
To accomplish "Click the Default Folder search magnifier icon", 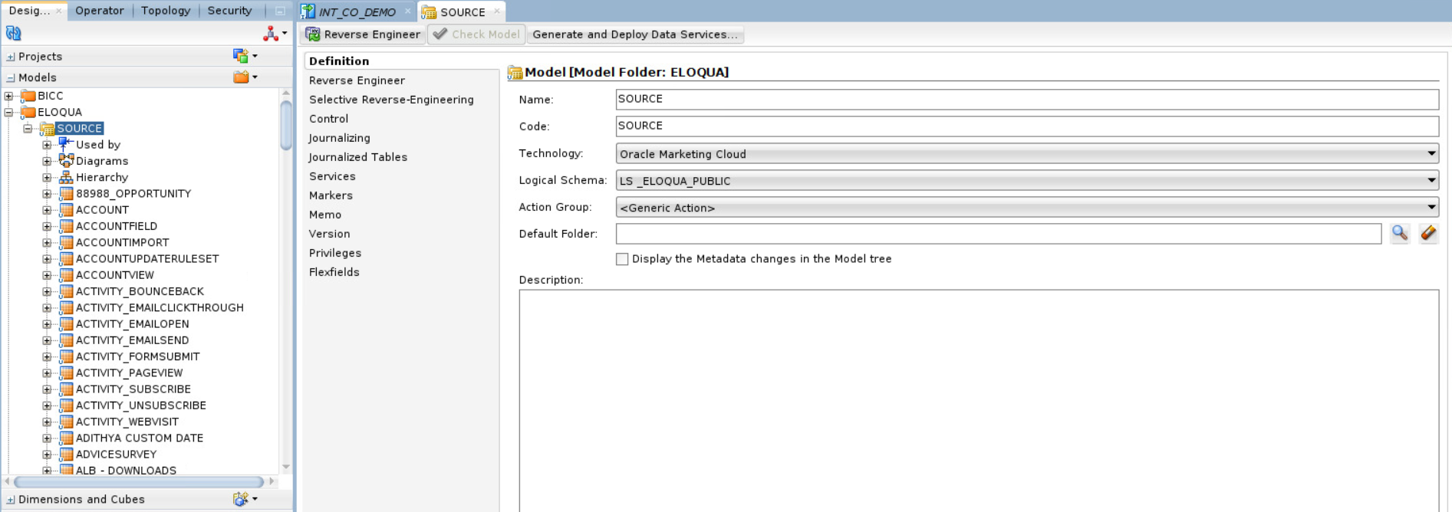I will point(1400,233).
